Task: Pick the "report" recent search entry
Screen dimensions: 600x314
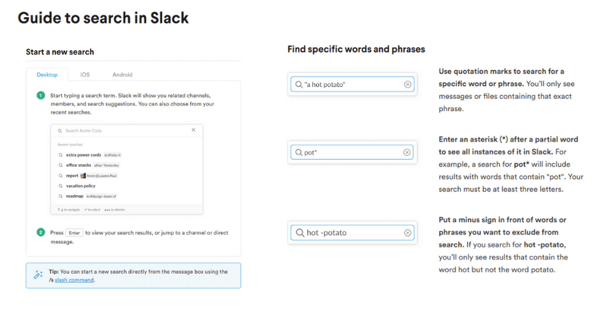Action: 72,176
